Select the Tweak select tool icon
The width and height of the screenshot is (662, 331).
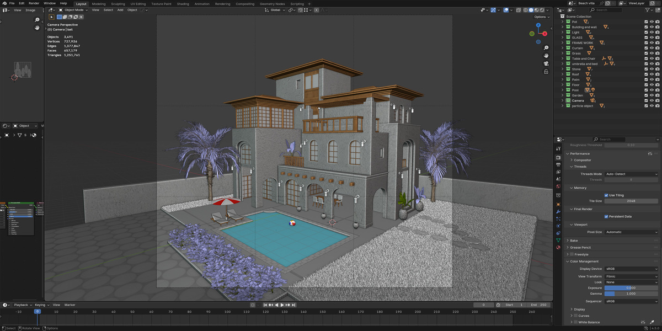[52, 17]
